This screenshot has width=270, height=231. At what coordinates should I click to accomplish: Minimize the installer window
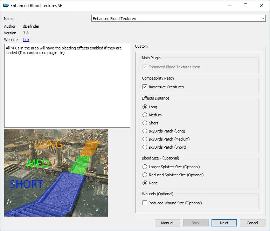click(x=229, y=5)
